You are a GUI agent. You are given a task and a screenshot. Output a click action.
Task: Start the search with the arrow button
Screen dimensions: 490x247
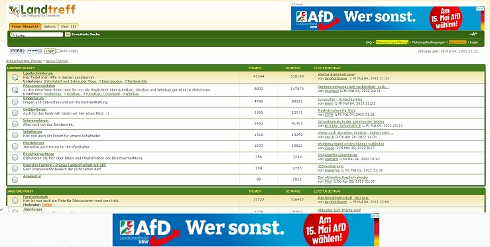[68, 34]
